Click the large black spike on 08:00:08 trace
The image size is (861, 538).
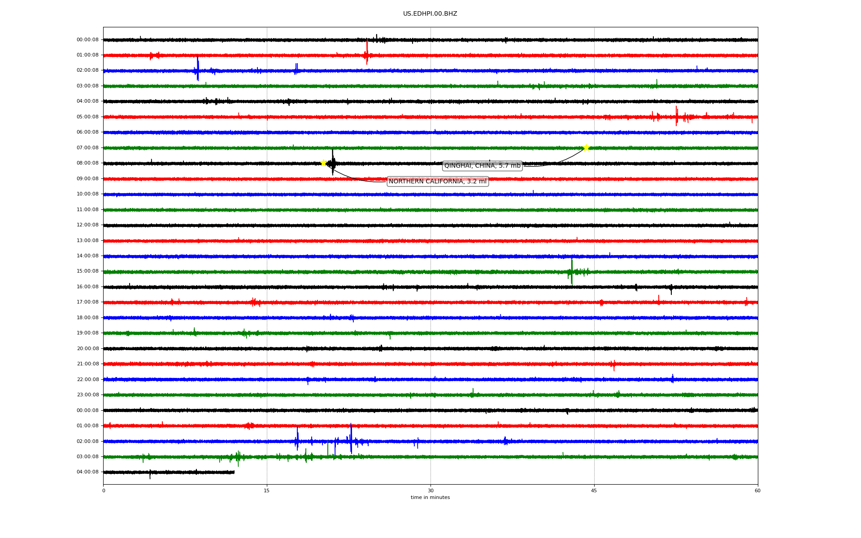click(x=333, y=161)
